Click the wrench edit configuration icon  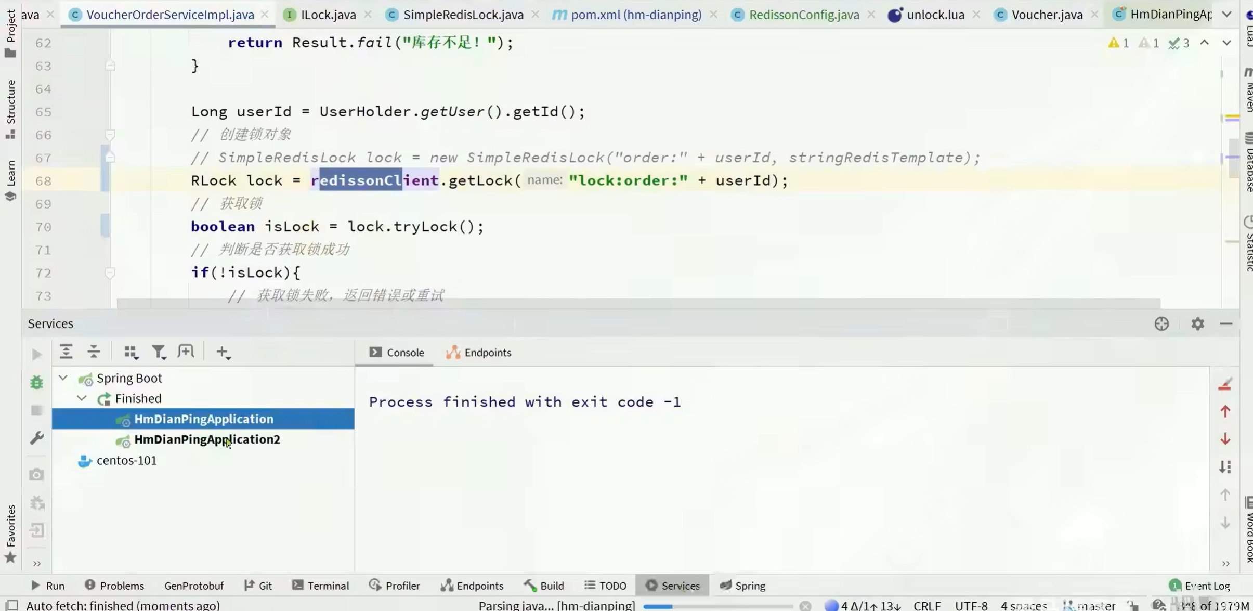[x=36, y=438]
